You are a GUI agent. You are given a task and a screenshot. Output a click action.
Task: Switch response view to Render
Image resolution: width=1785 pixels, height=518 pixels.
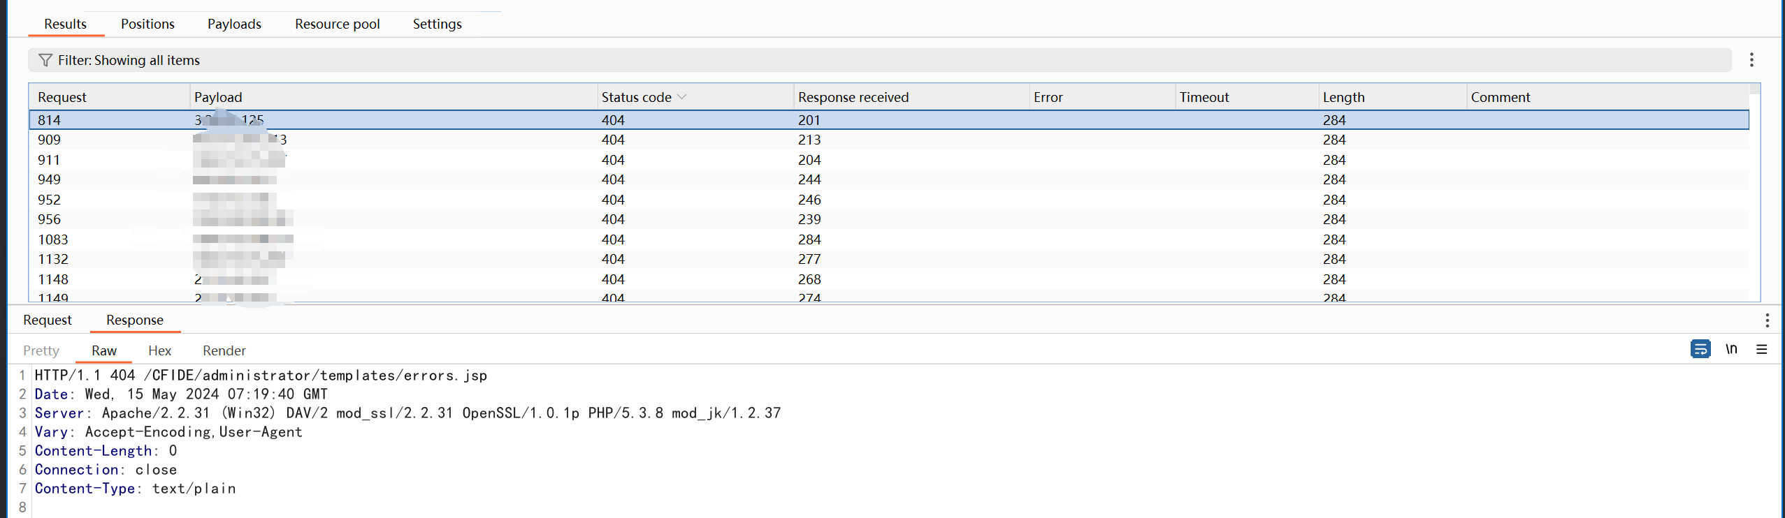pos(224,350)
